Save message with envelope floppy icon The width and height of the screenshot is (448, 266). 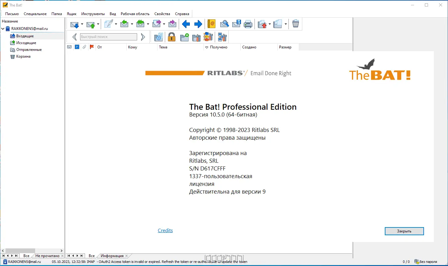tap(236, 24)
